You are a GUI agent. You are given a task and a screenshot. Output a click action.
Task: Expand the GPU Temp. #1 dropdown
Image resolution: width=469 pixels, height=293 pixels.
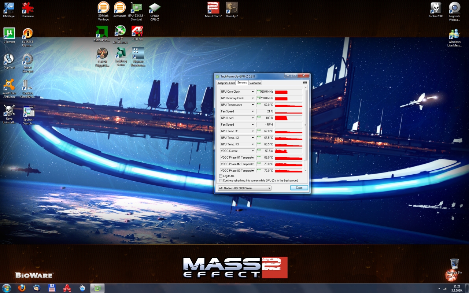(252, 131)
